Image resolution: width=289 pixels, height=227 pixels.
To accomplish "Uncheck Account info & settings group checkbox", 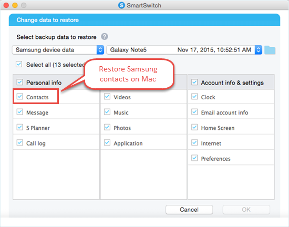I will (x=194, y=82).
